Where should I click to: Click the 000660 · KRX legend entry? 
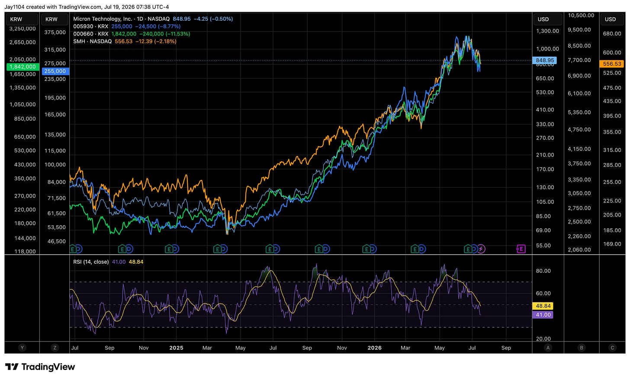[91, 34]
